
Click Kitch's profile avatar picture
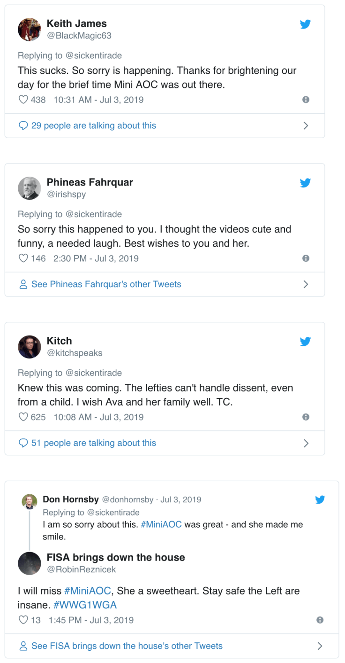tap(29, 347)
